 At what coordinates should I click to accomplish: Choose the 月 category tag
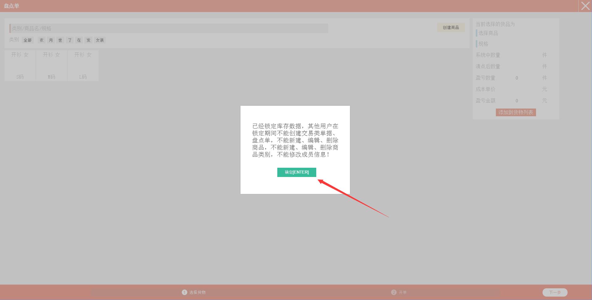coord(51,40)
